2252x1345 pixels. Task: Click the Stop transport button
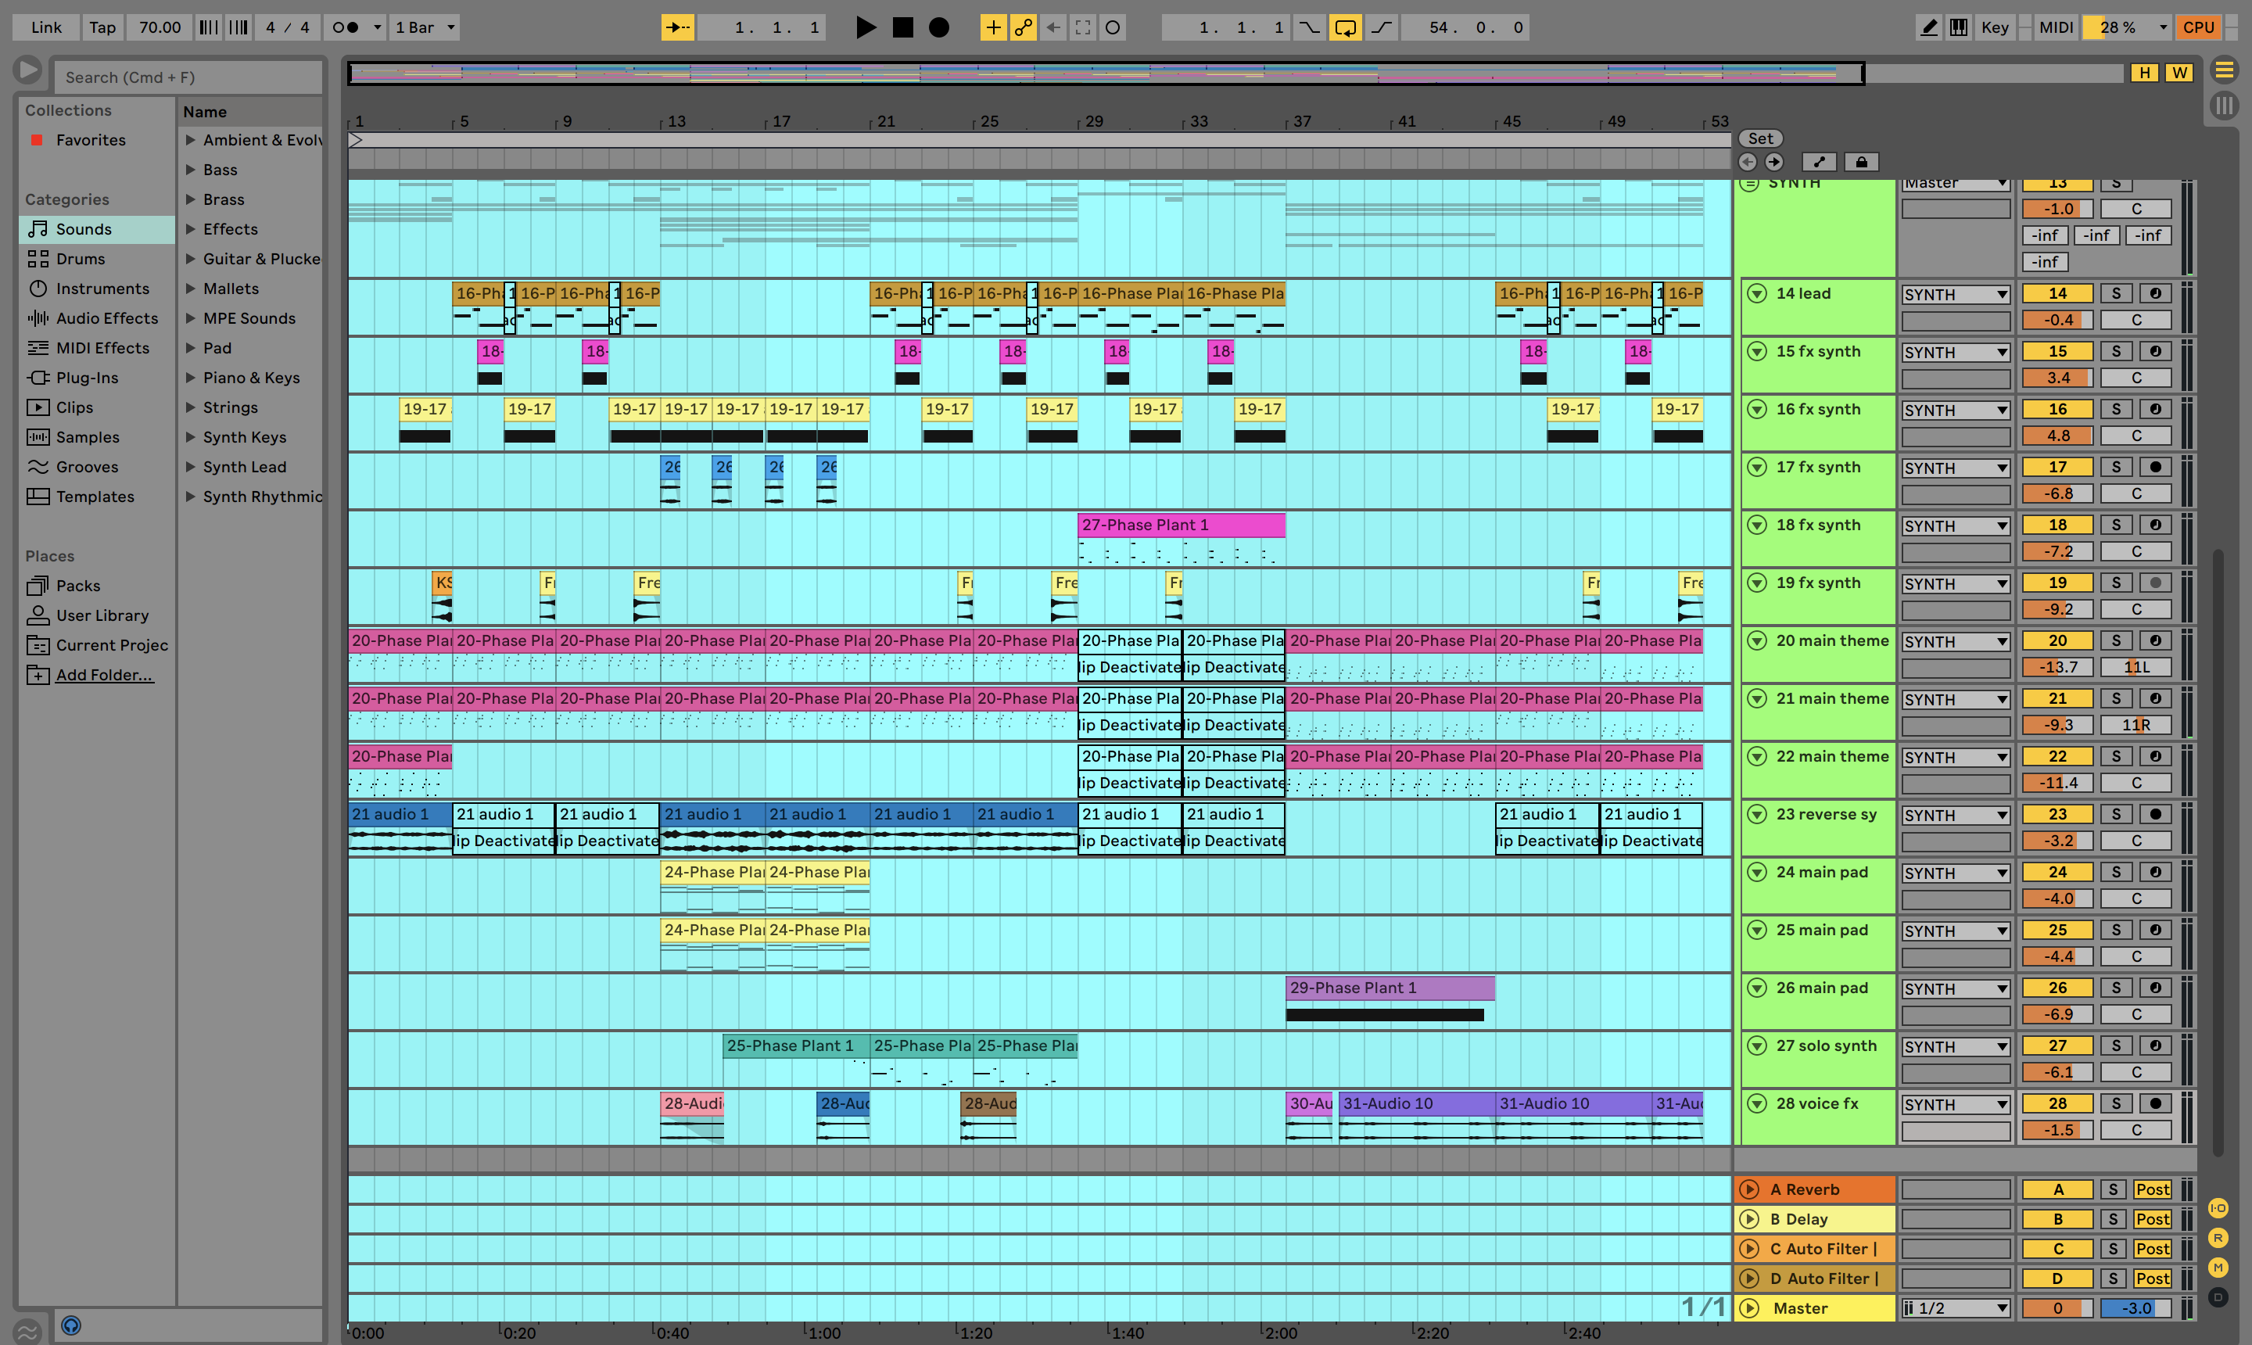click(902, 27)
